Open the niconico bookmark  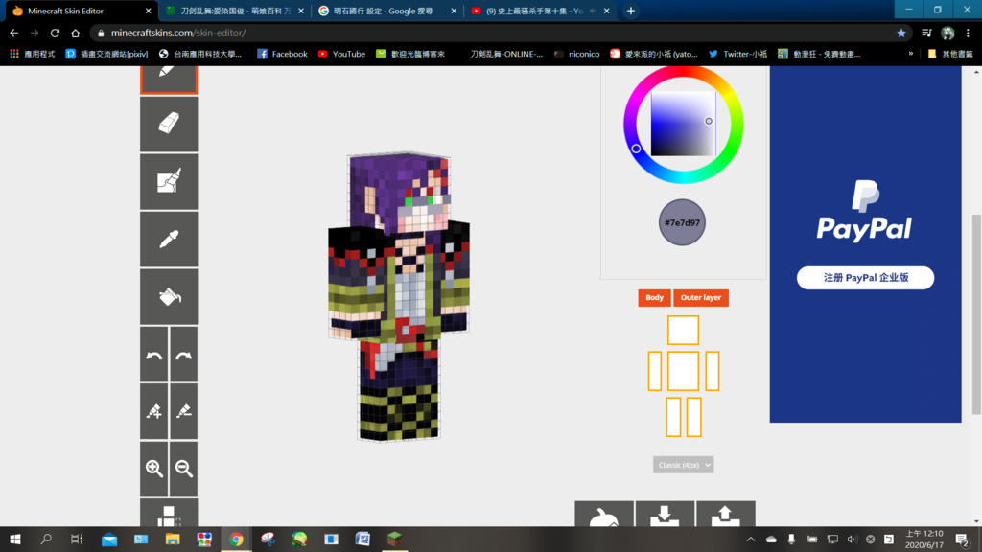click(576, 54)
